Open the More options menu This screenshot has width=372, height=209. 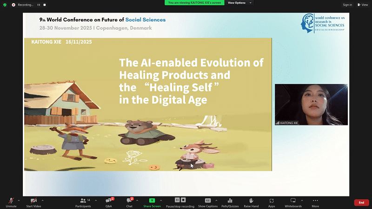[315, 201]
